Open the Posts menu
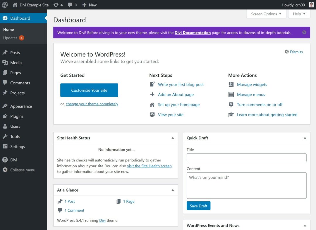 point(23,52)
